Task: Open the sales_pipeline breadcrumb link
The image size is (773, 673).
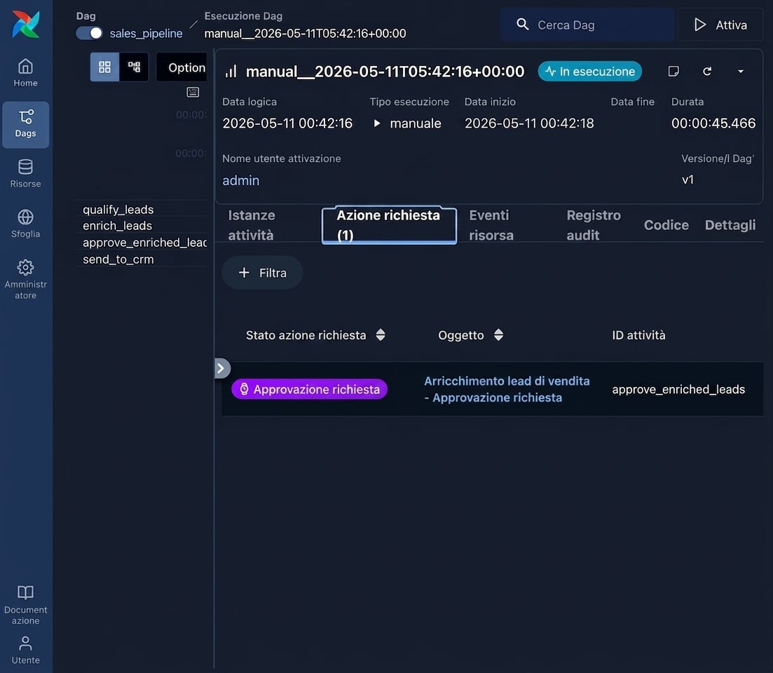Action: click(146, 34)
